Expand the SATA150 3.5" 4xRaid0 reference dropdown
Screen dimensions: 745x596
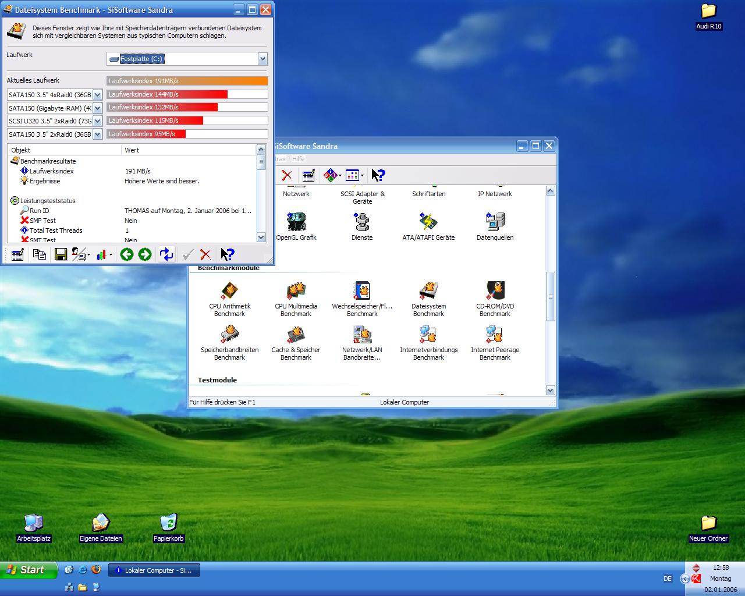[x=97, y=95]
